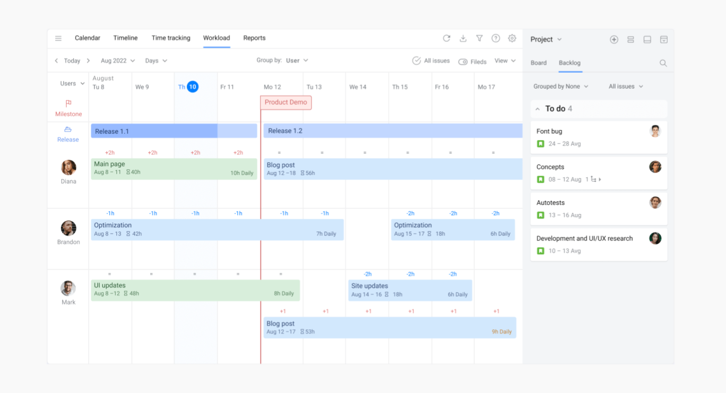Search the backlog with magnifier icon
The height and width of the screenshot is (393, 726).
click(663, 63)
